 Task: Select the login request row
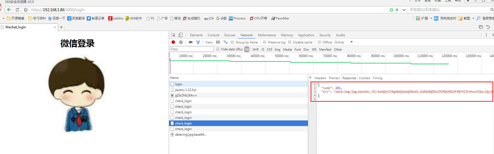238,84
